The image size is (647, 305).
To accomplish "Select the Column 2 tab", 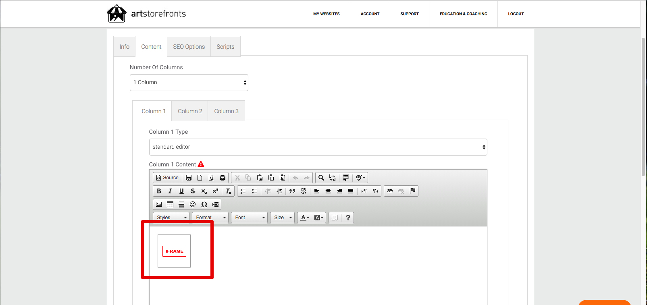I will point(190,111).
